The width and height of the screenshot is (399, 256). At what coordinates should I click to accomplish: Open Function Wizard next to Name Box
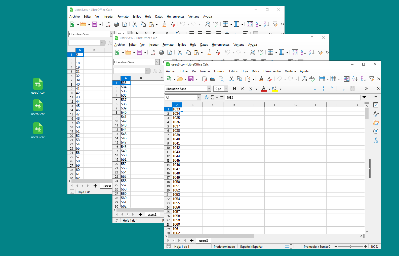point(207,97)
